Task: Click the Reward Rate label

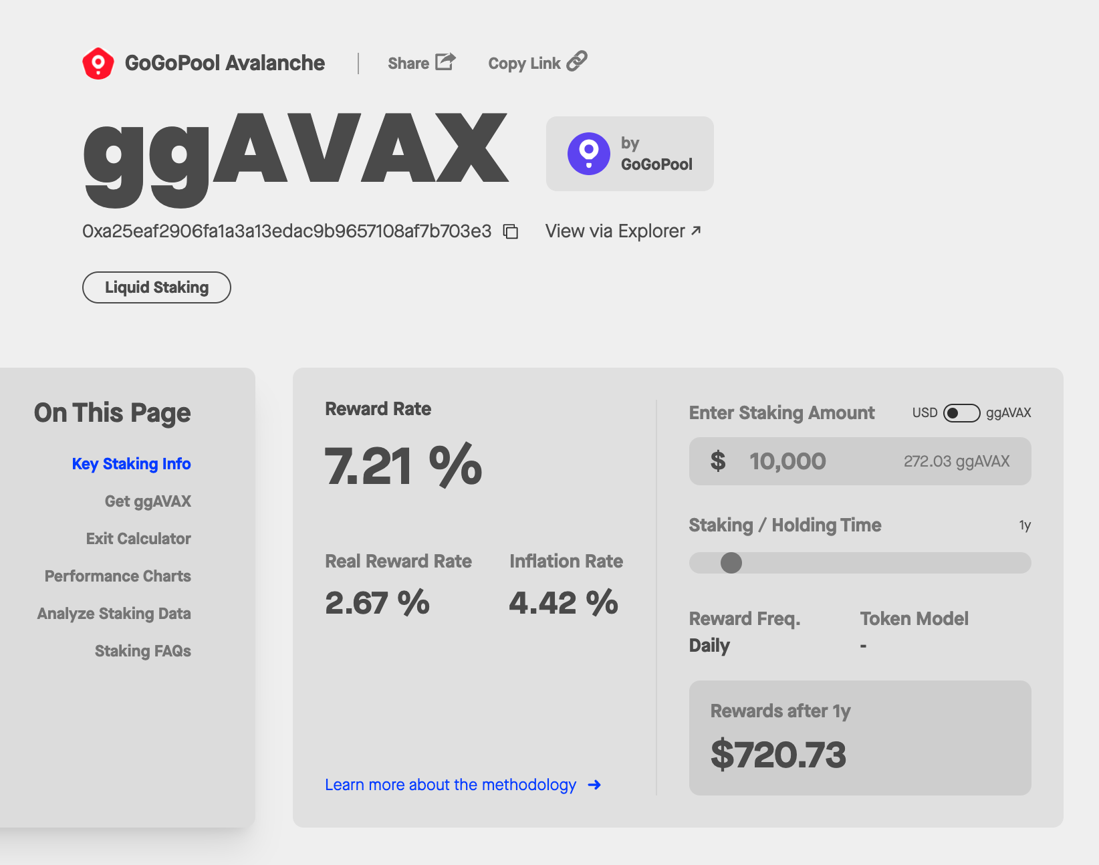Action: 378,409
